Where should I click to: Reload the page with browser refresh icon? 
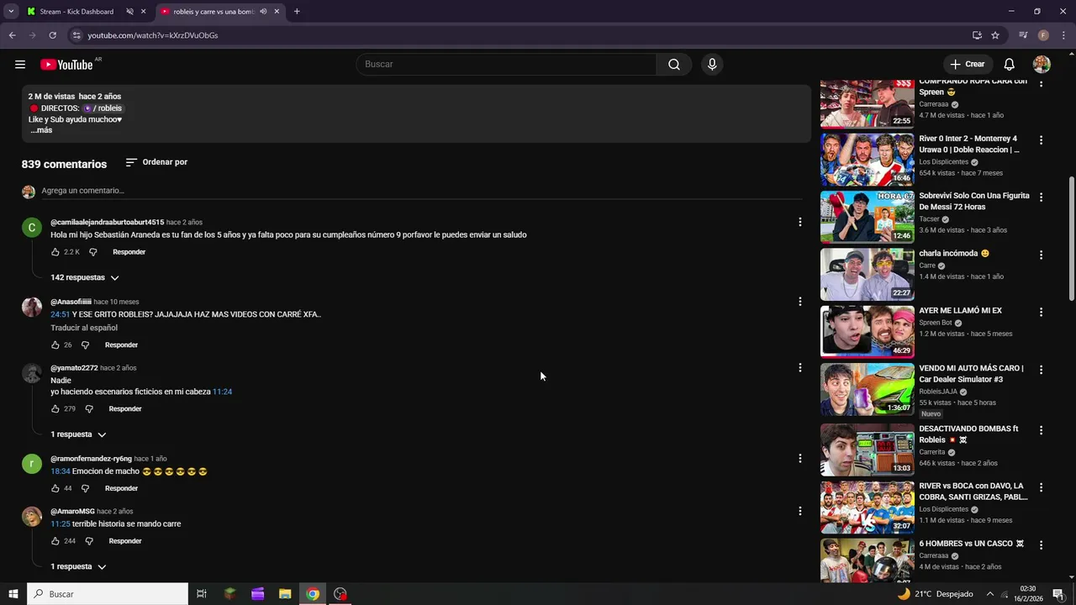[x=52, y=35]
